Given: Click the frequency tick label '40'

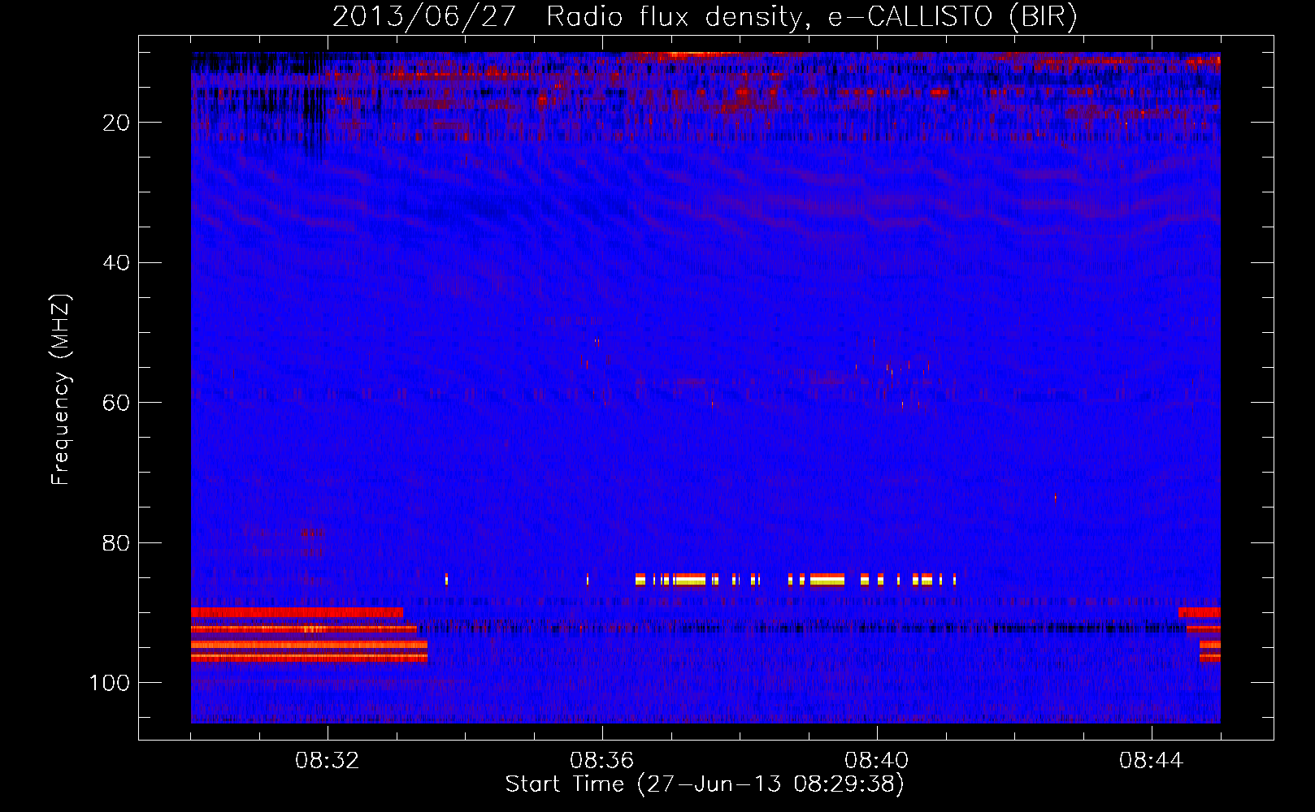Looking at the screenshot, I should pos(117,263).
